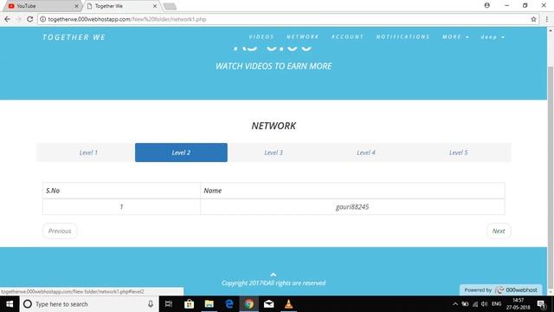Click the Next pagination button
This screenshot has width=554, height=312.
pyautogui.click(x=499, y=231)
